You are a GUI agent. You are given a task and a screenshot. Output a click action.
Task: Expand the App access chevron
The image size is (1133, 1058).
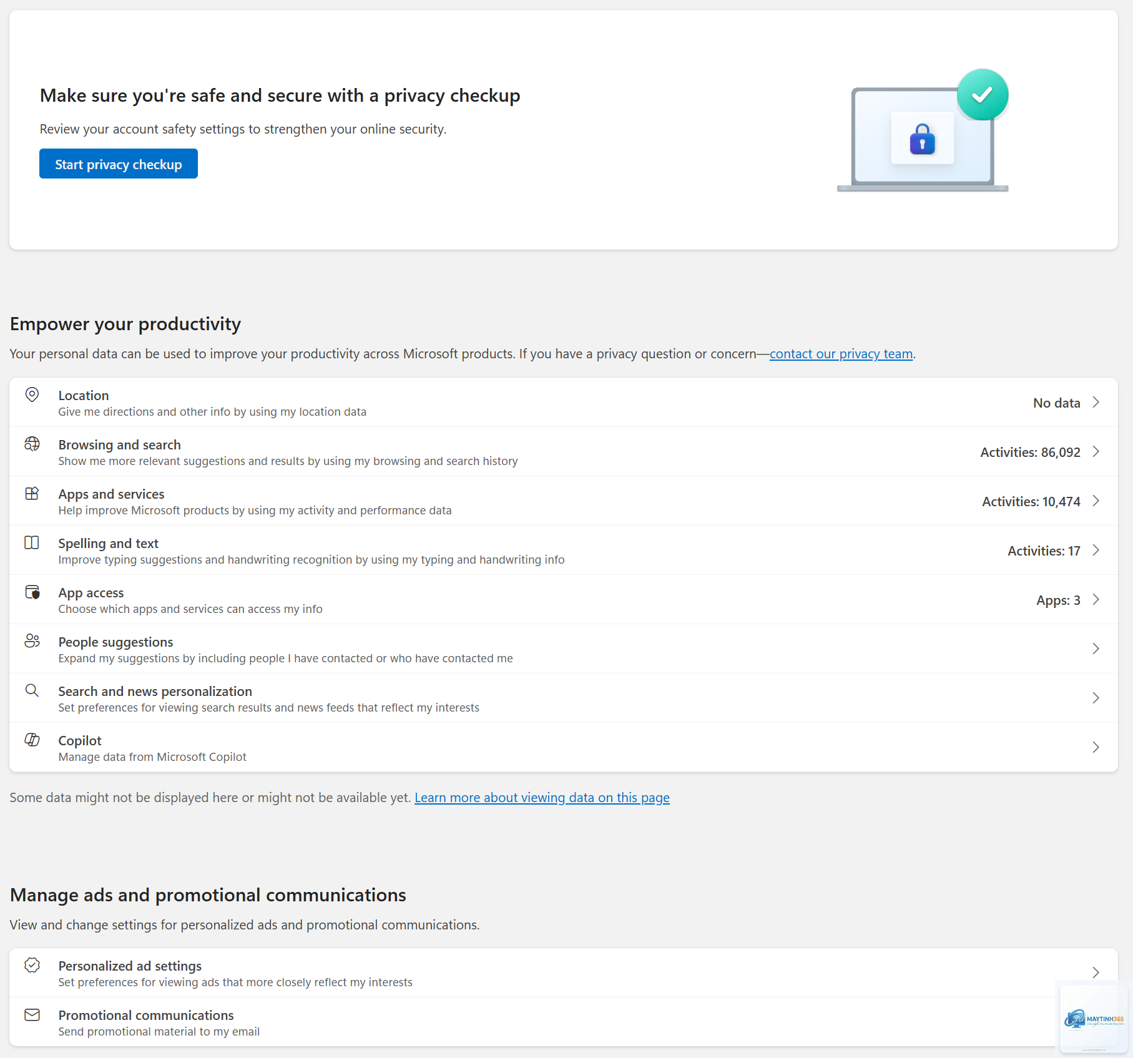click(x=1096, y=599)
